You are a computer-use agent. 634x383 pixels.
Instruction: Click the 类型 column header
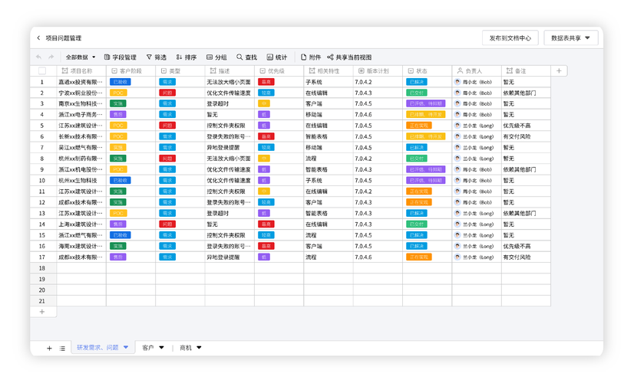180,70
